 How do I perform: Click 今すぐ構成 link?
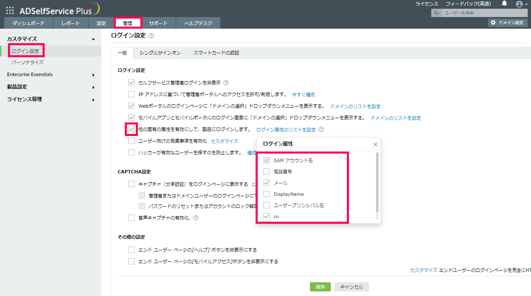[x=303, y=94]
